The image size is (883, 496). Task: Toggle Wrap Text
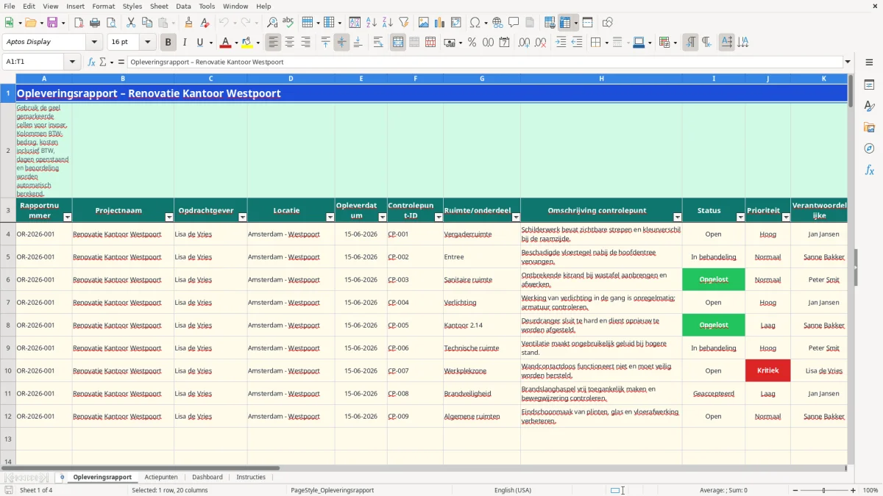pos(378,43)
